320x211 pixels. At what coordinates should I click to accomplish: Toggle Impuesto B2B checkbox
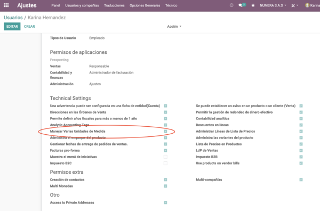click(301, 157)
